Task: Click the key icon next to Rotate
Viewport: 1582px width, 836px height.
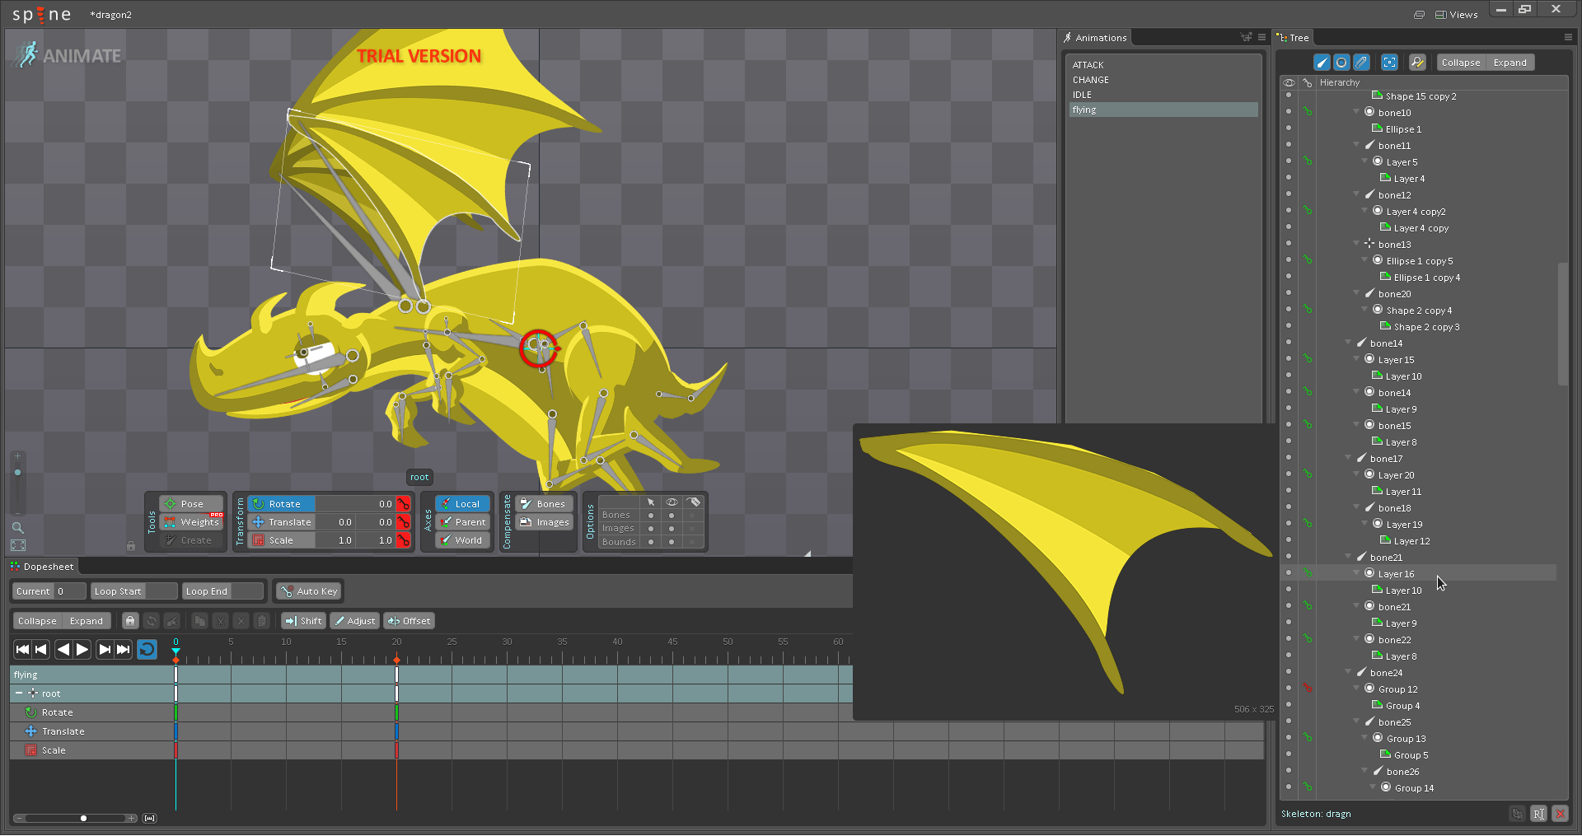Action: click(x=403, y=504)
